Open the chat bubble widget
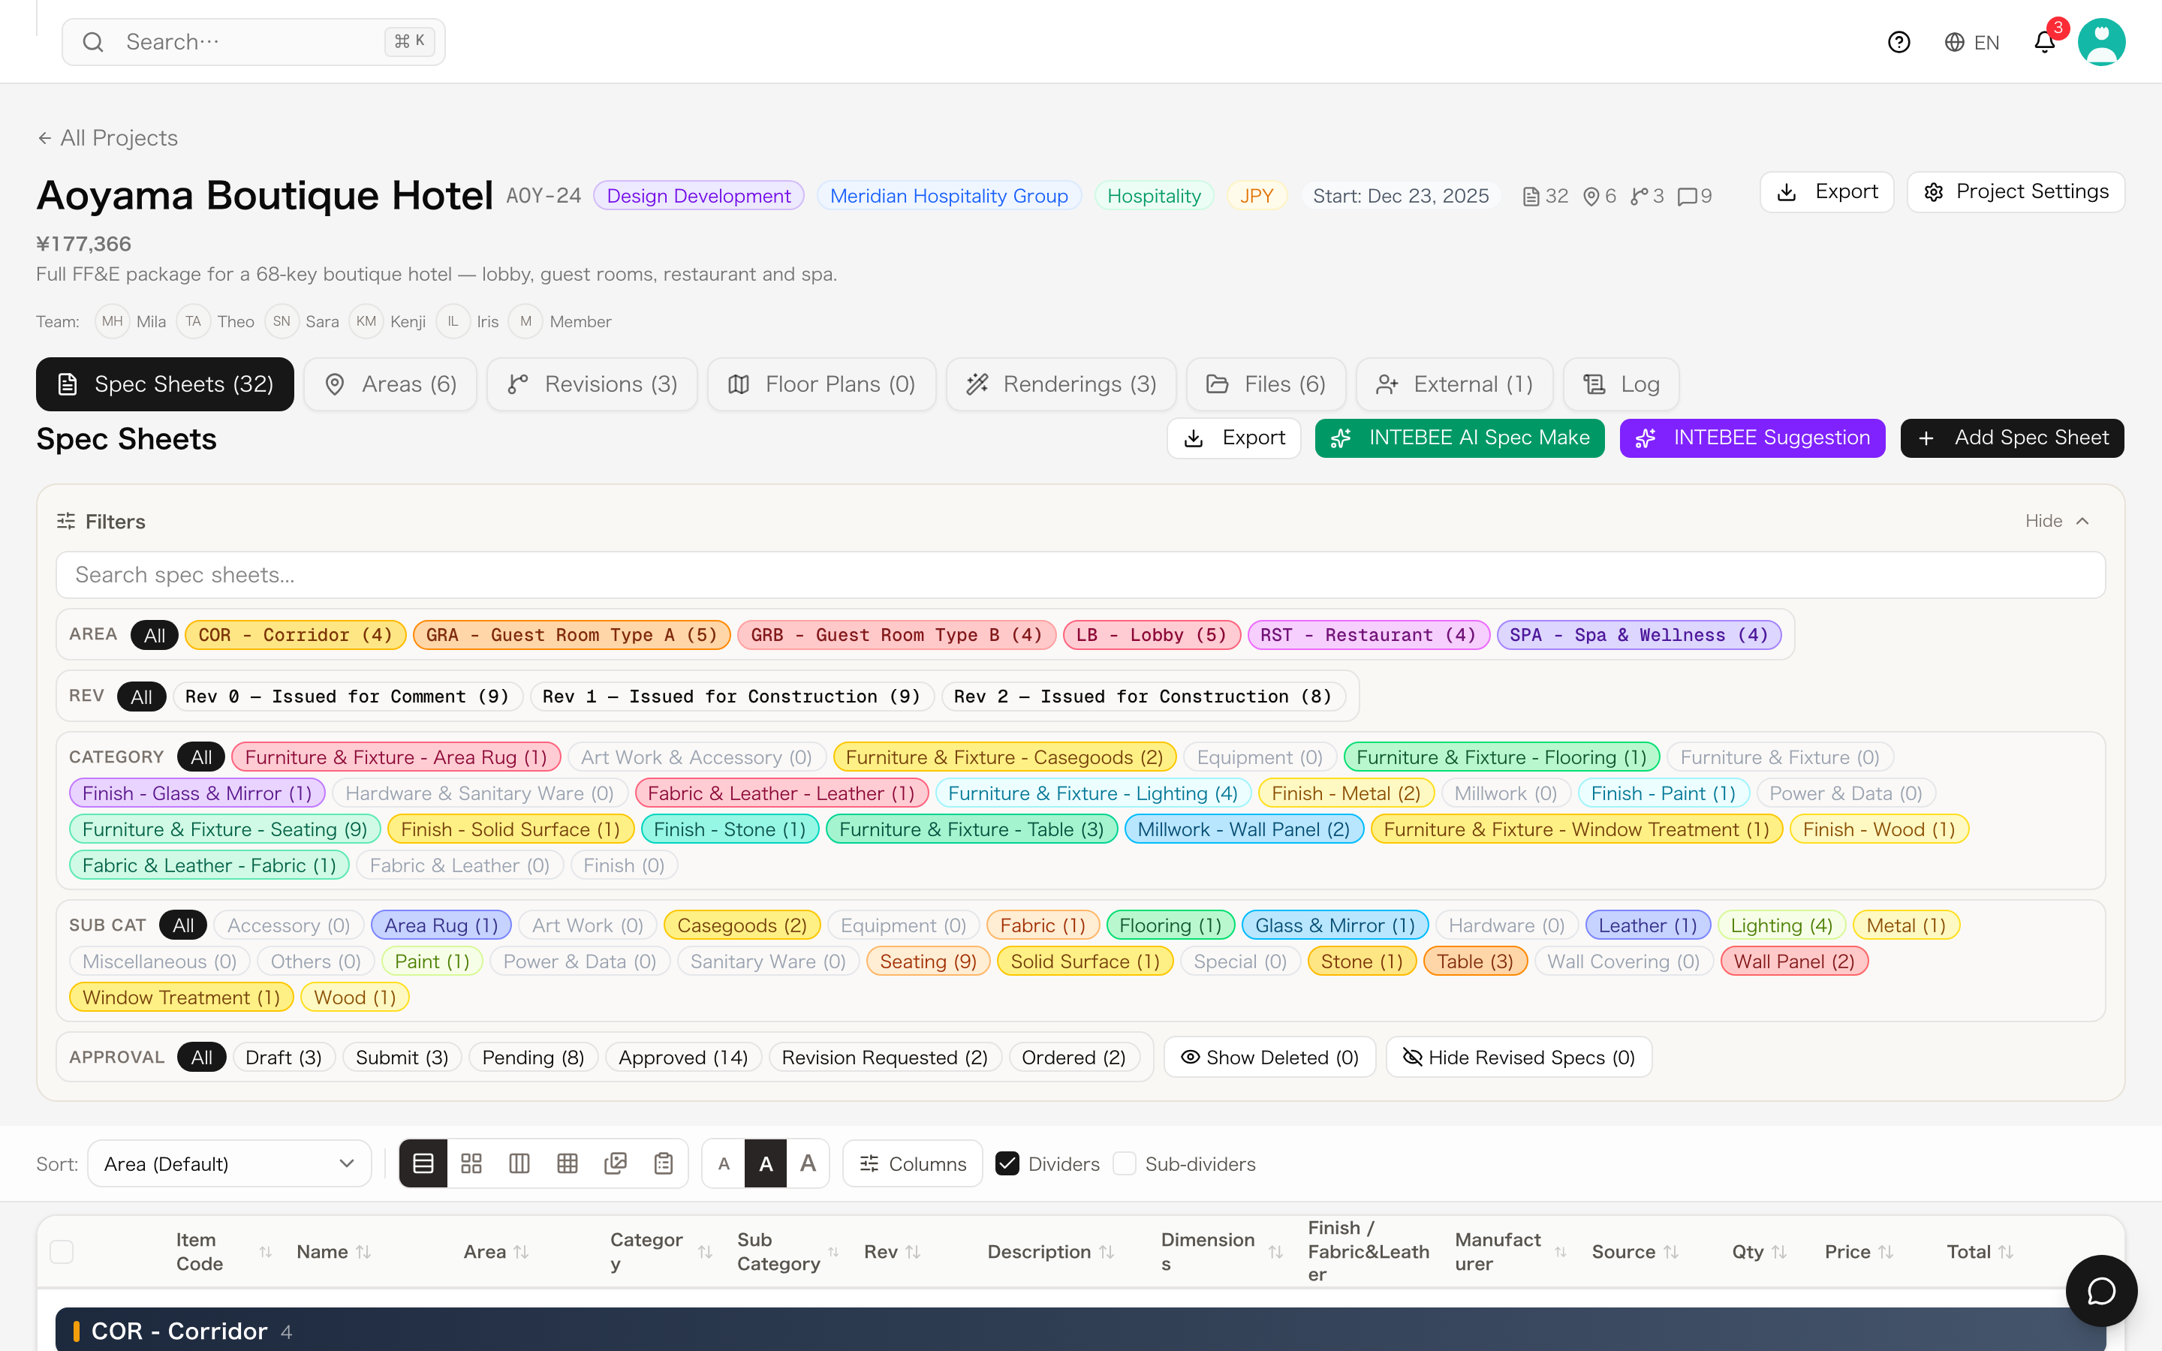The height and width of the screenshot is (1351, 2162). (x=2101, y=1290)
